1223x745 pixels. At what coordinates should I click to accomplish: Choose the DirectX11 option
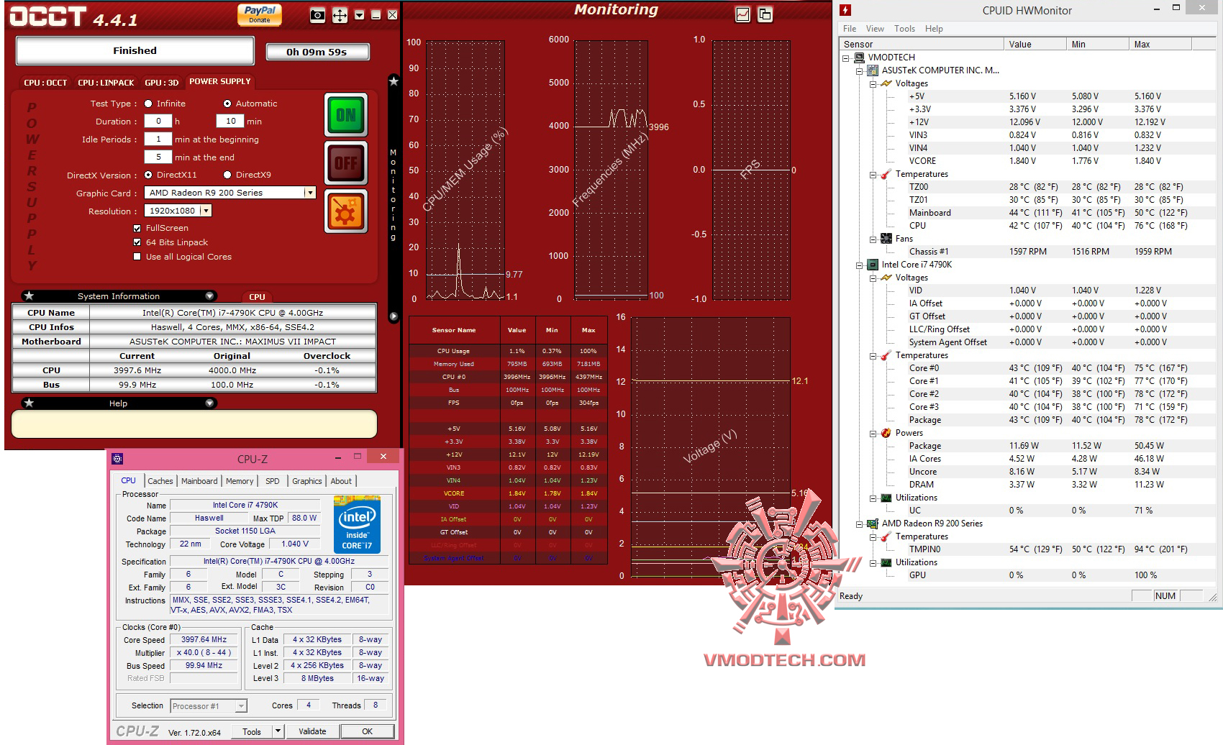(x=148, y=175)
